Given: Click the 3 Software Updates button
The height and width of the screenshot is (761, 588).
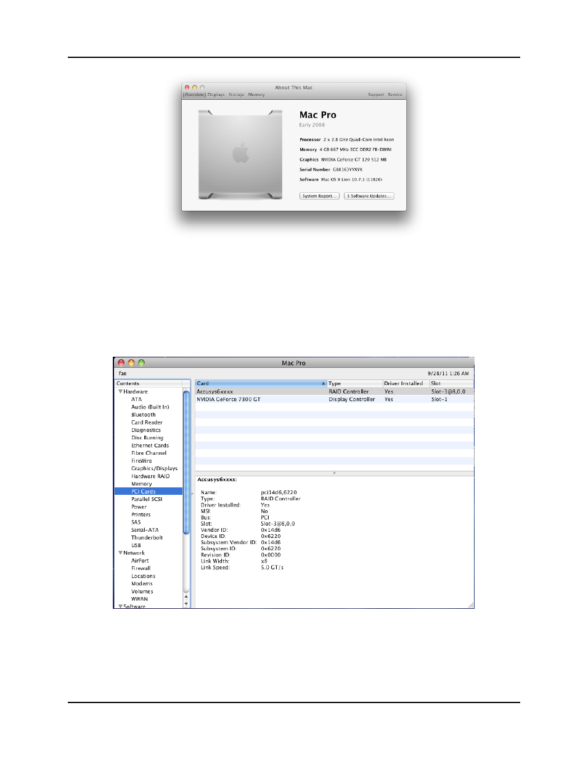Looking at the screenshot, I should pyautogui.click(x=369, y=196).
